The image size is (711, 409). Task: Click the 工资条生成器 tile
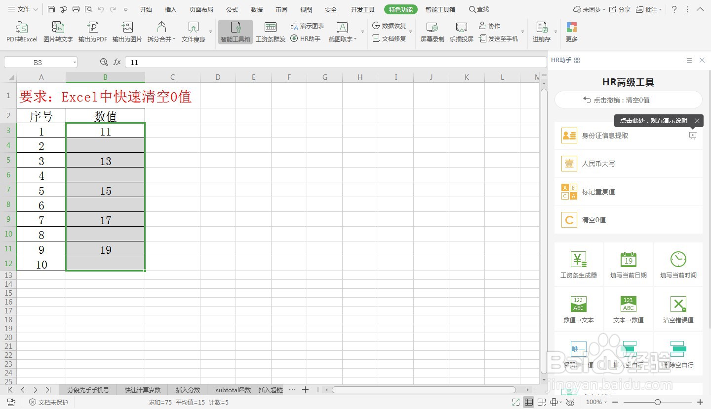[579, 264]
